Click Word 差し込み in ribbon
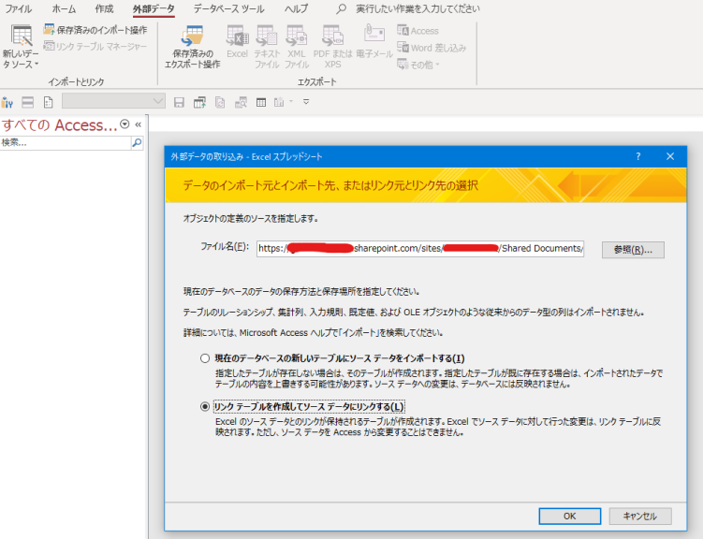The image size is (703, 539). click(432, 48)
